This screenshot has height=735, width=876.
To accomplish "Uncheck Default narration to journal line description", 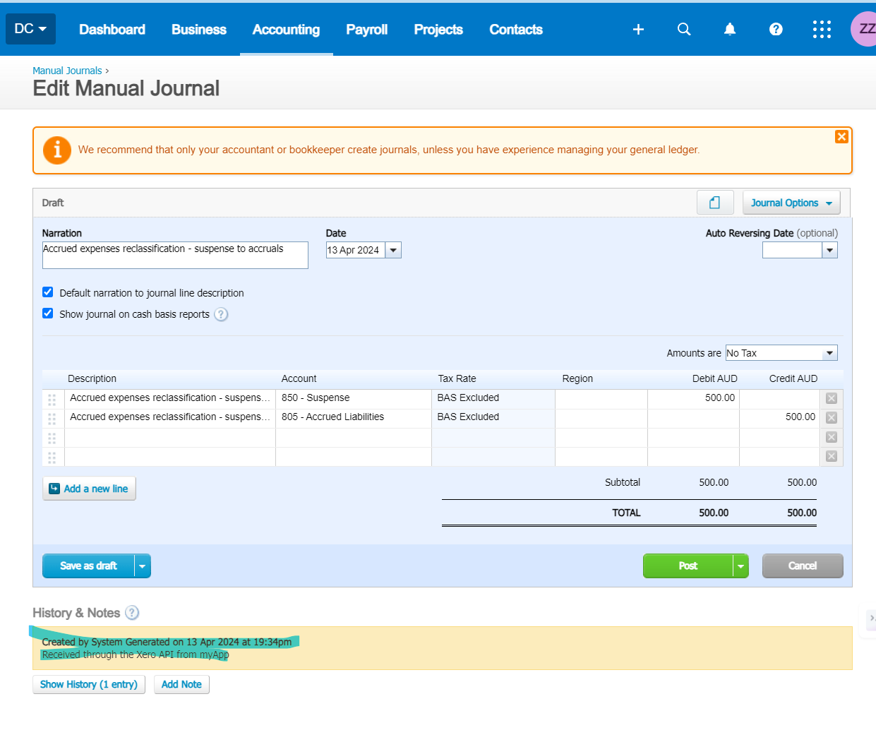I will tap(48, 292).
